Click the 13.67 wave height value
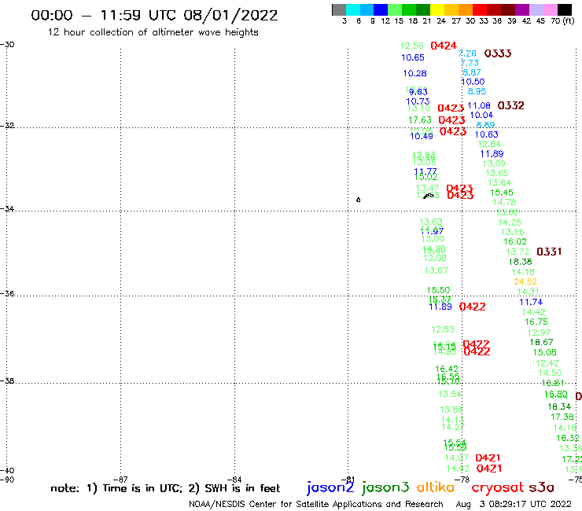Screen dimensions: 582x511 [436, 270]
